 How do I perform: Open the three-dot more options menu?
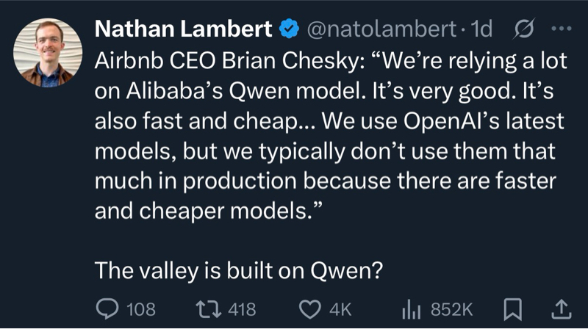coord(561,30)
